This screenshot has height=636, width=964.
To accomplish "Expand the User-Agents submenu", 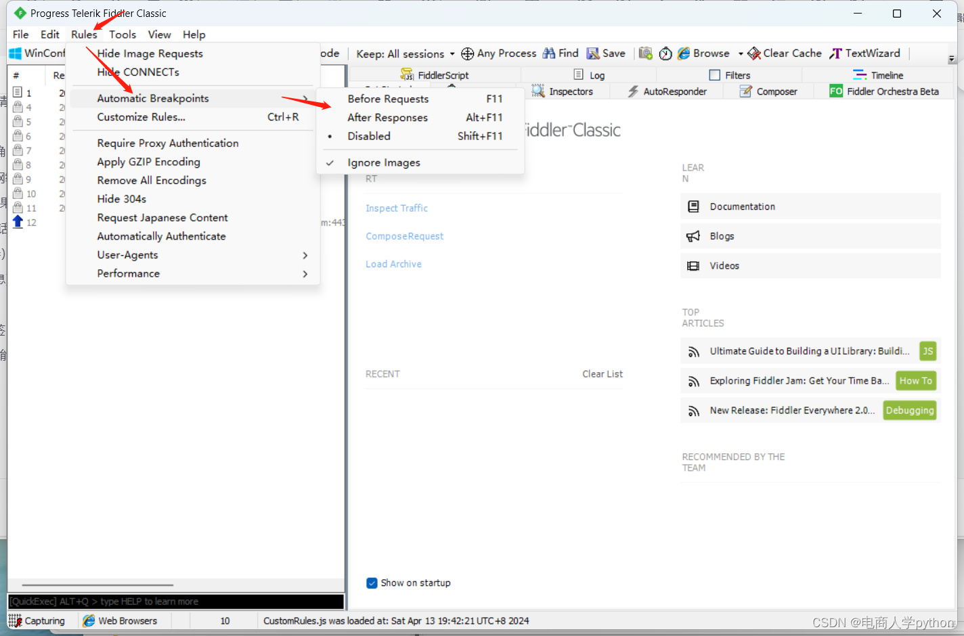I will point(193,255).
